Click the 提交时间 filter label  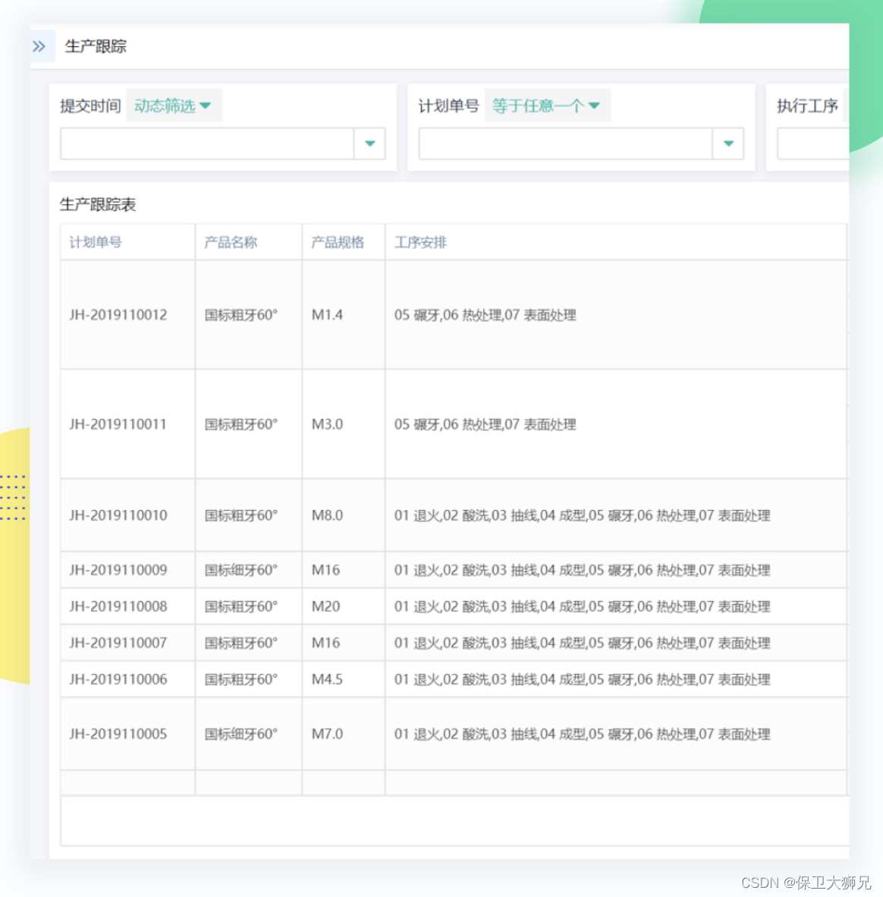pos(90,105)
